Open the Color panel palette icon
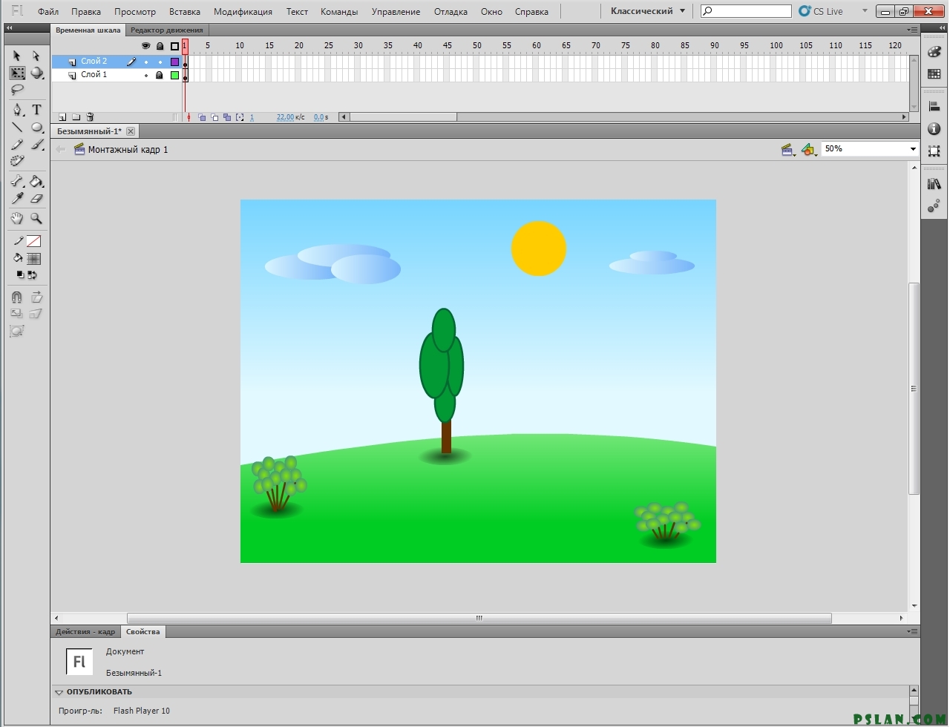Screen dimensions: 950x727 pyautogui.click(x=934, y=52)
